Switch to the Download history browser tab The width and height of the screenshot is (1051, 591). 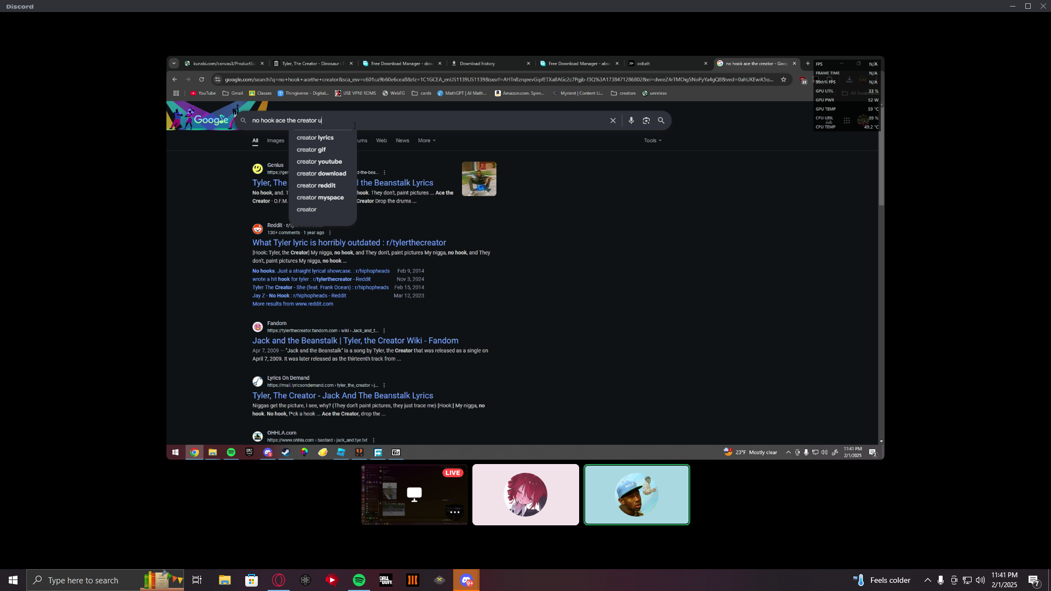(477, 63)
